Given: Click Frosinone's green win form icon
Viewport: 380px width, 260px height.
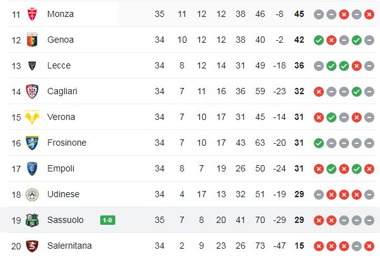Looking at the screenshot, I should [x=319, y=143].
